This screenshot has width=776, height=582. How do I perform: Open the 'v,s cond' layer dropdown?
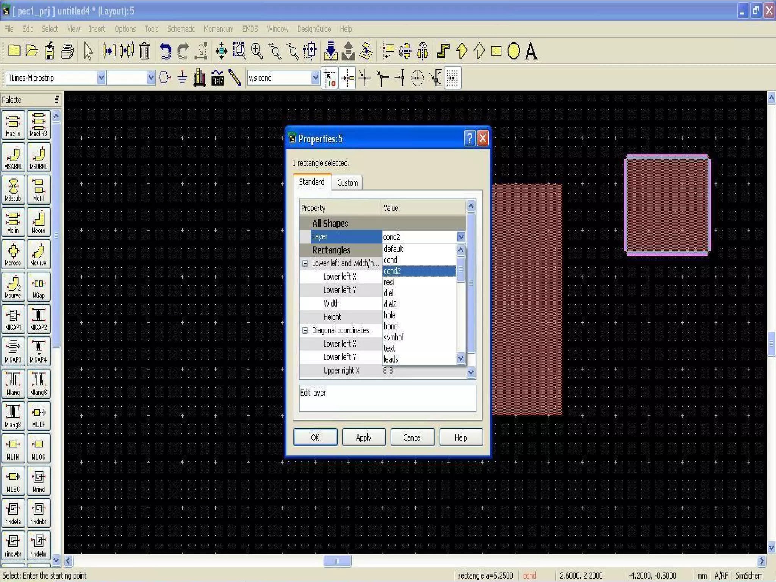coord(315,78)
